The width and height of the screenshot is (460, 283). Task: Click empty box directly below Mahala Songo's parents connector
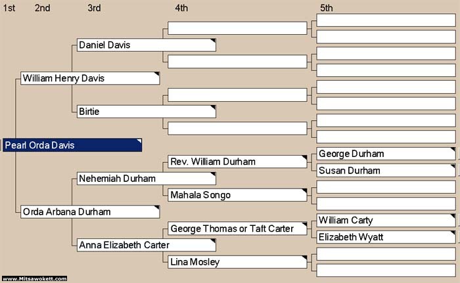[x=385, y=204]
